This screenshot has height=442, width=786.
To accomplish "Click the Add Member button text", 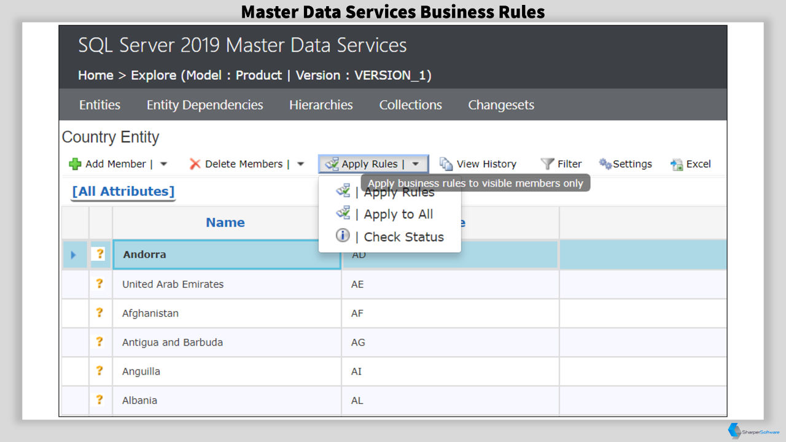I will (115, 164).
